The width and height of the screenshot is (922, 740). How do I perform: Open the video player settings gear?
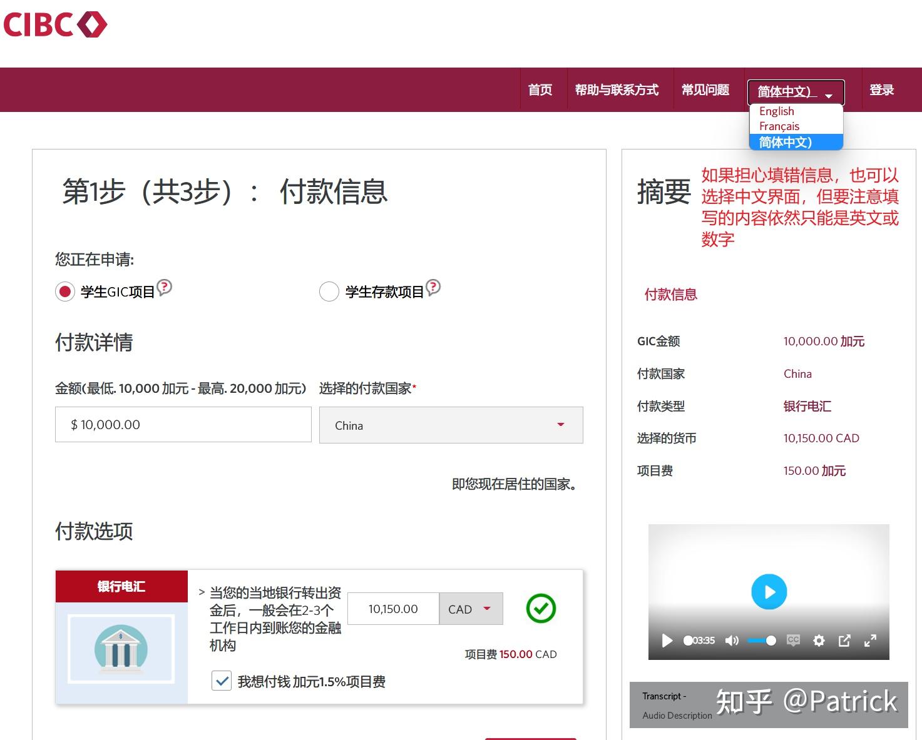coord(819,641)
